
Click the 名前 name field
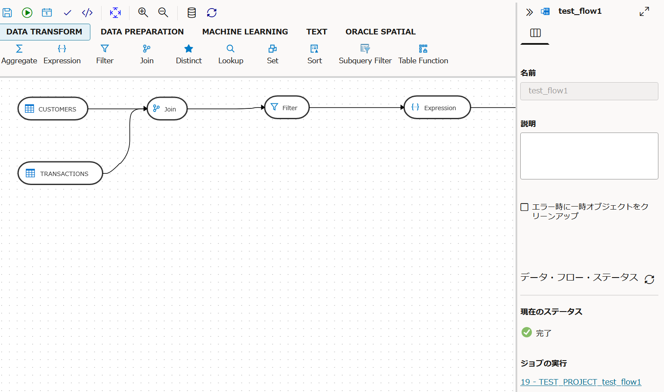tap(589, 91)
